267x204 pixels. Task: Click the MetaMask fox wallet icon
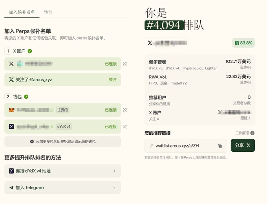point(11,110)
